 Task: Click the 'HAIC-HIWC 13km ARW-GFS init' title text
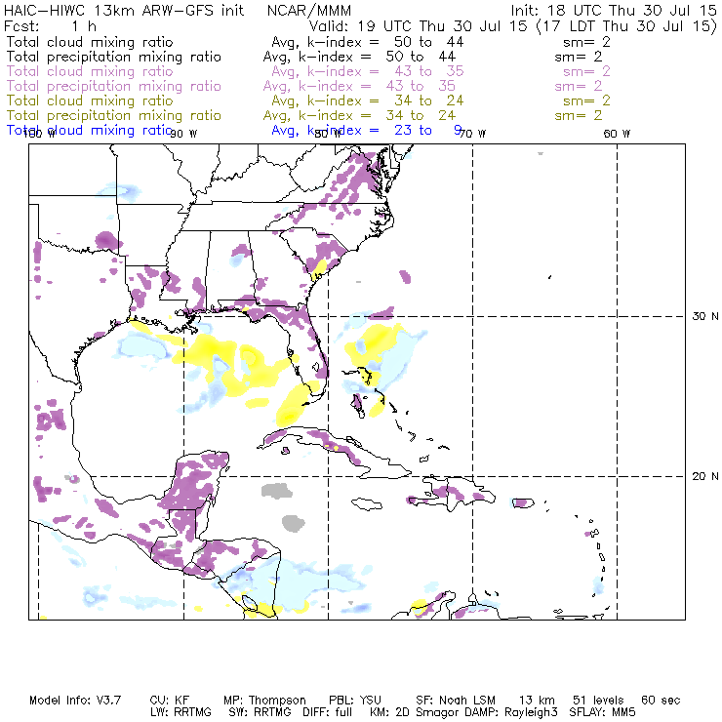[x=124, y=11]
